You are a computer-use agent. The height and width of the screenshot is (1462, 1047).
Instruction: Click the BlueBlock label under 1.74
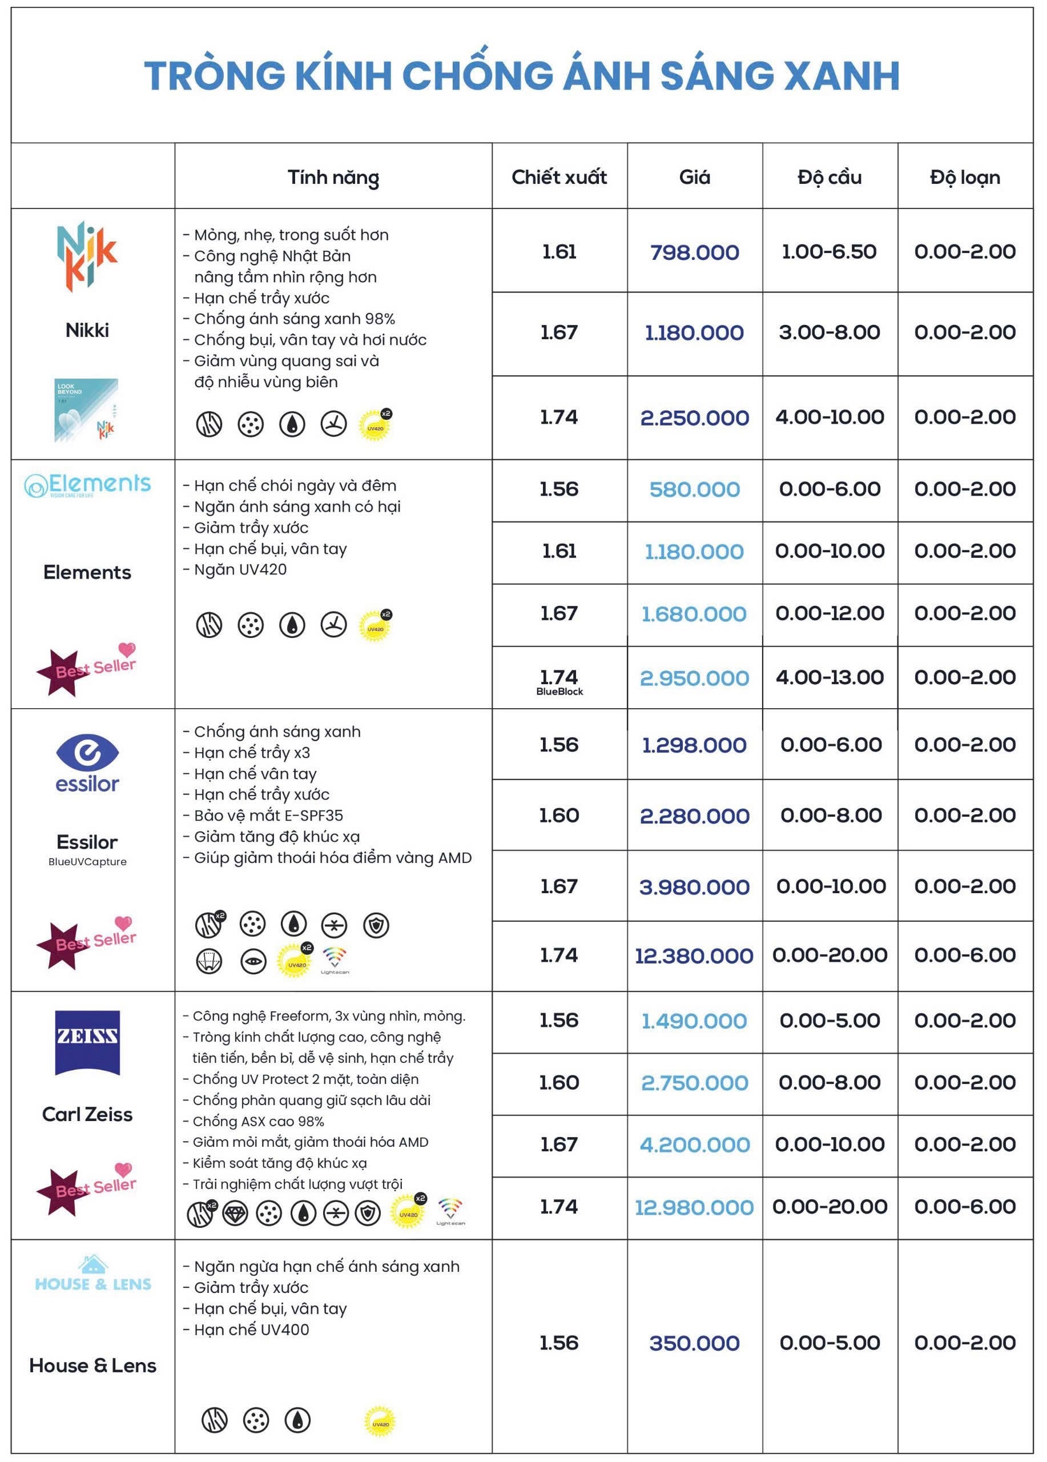tap(559, 692)
